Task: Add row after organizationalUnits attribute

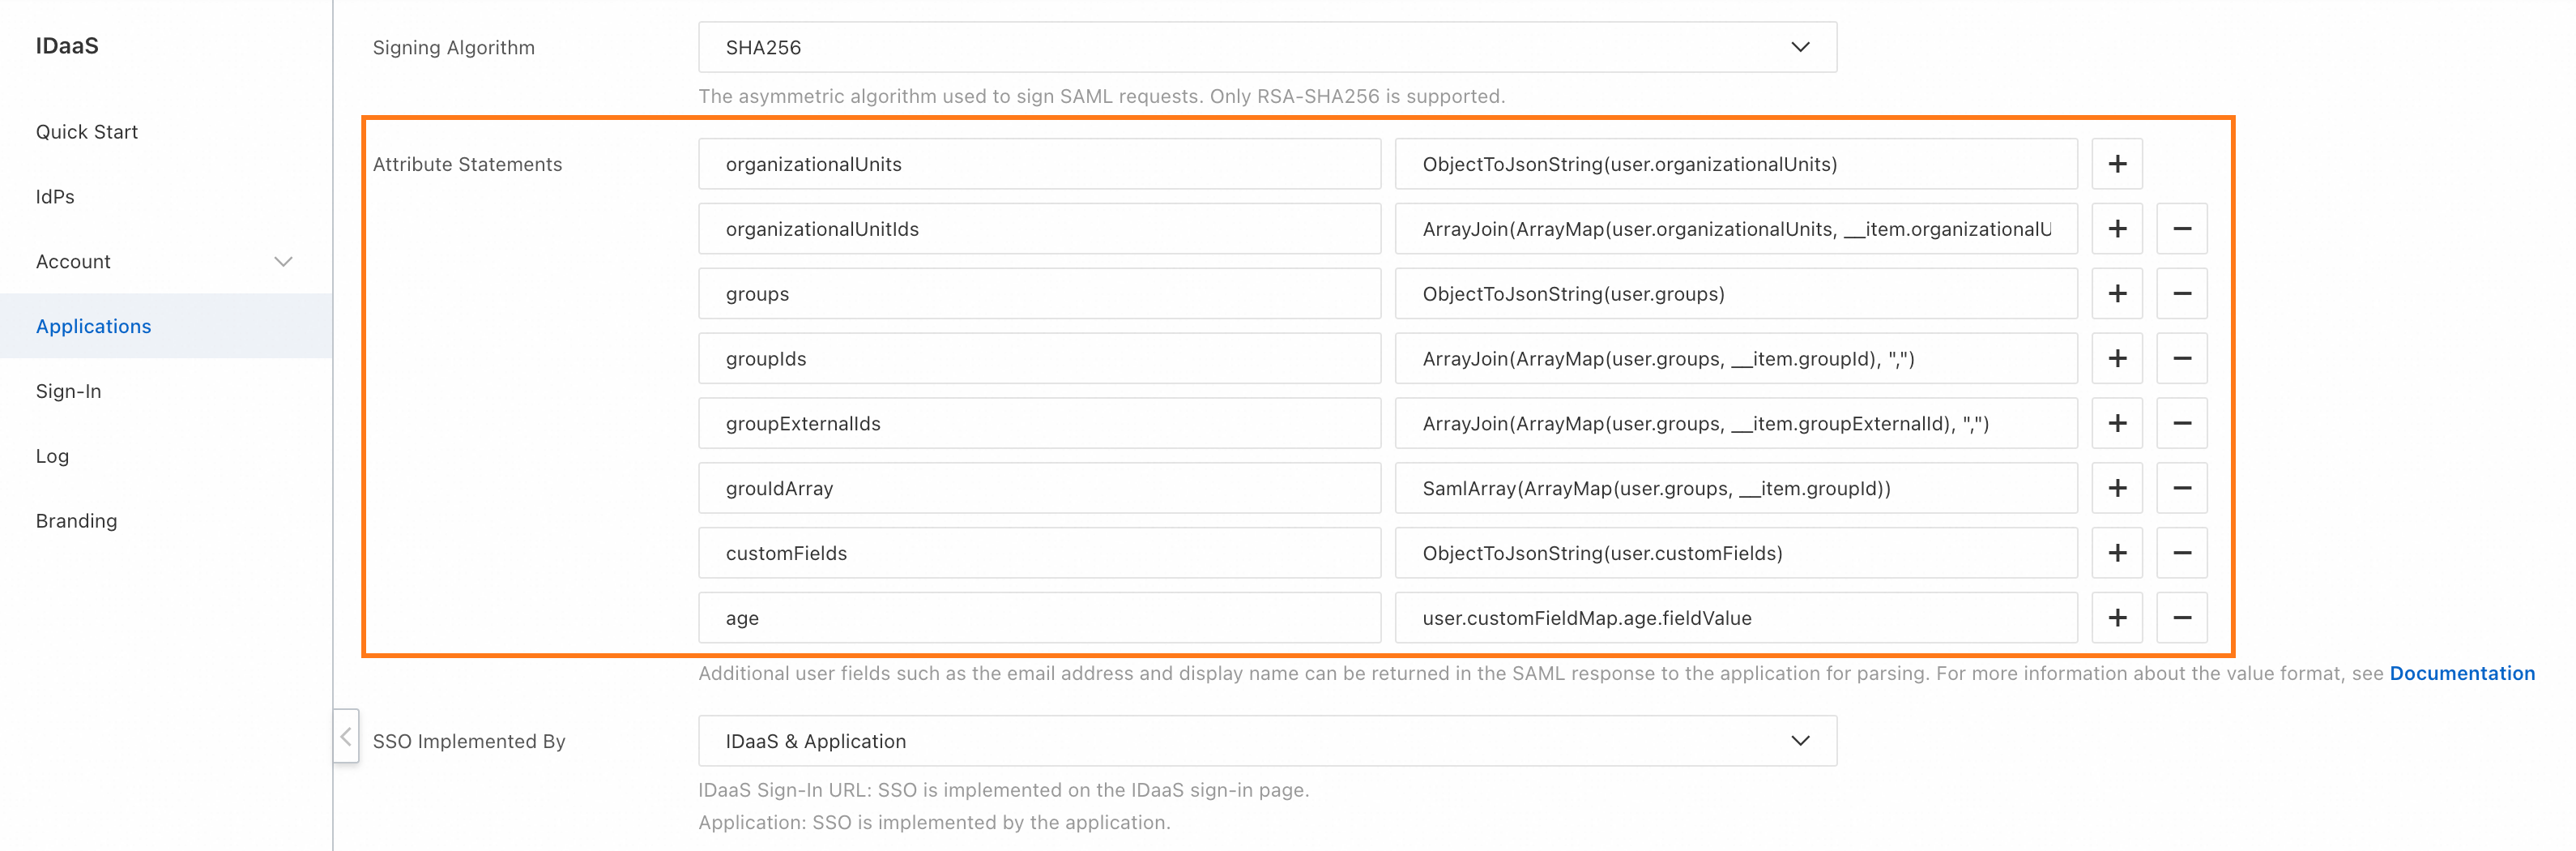Action: coord(2117,164)
